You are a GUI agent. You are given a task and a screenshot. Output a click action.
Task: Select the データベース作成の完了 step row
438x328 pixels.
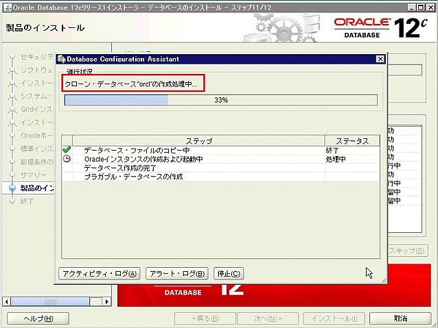(x=220, y=168)
